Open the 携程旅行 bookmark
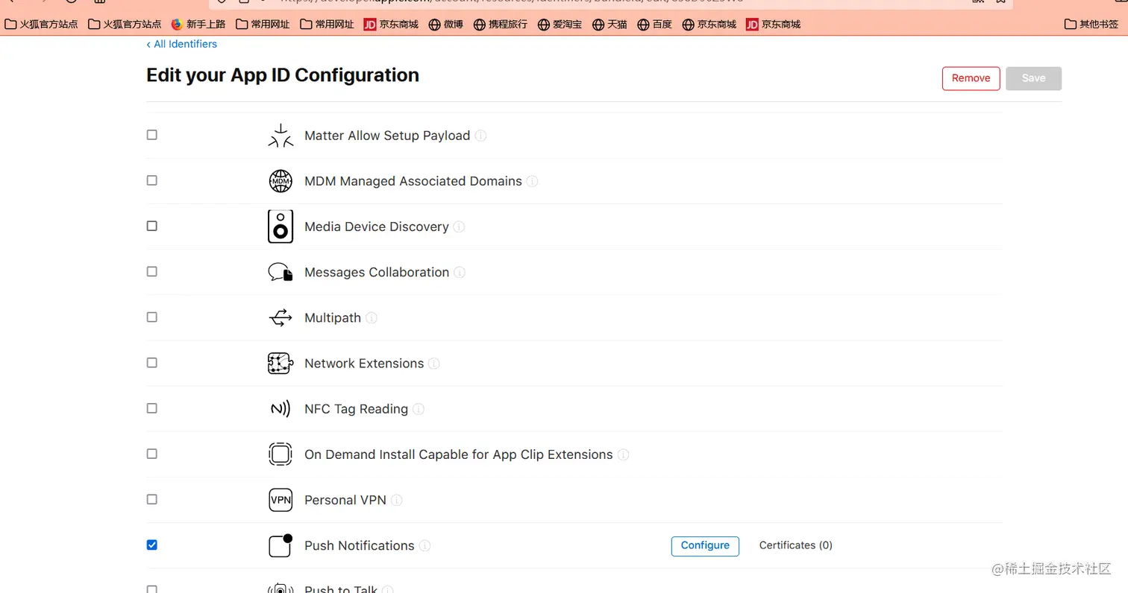1128x593 pixels. click(501, 25)
